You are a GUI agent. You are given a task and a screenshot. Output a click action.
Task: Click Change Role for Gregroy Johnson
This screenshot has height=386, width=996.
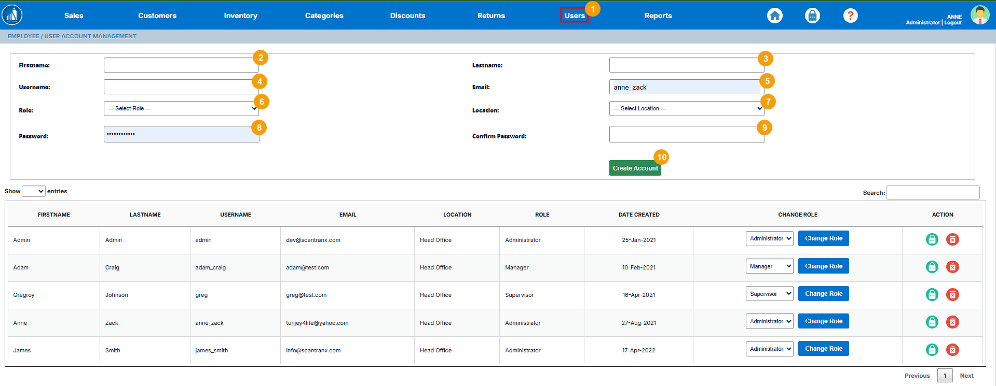point(823,294)
